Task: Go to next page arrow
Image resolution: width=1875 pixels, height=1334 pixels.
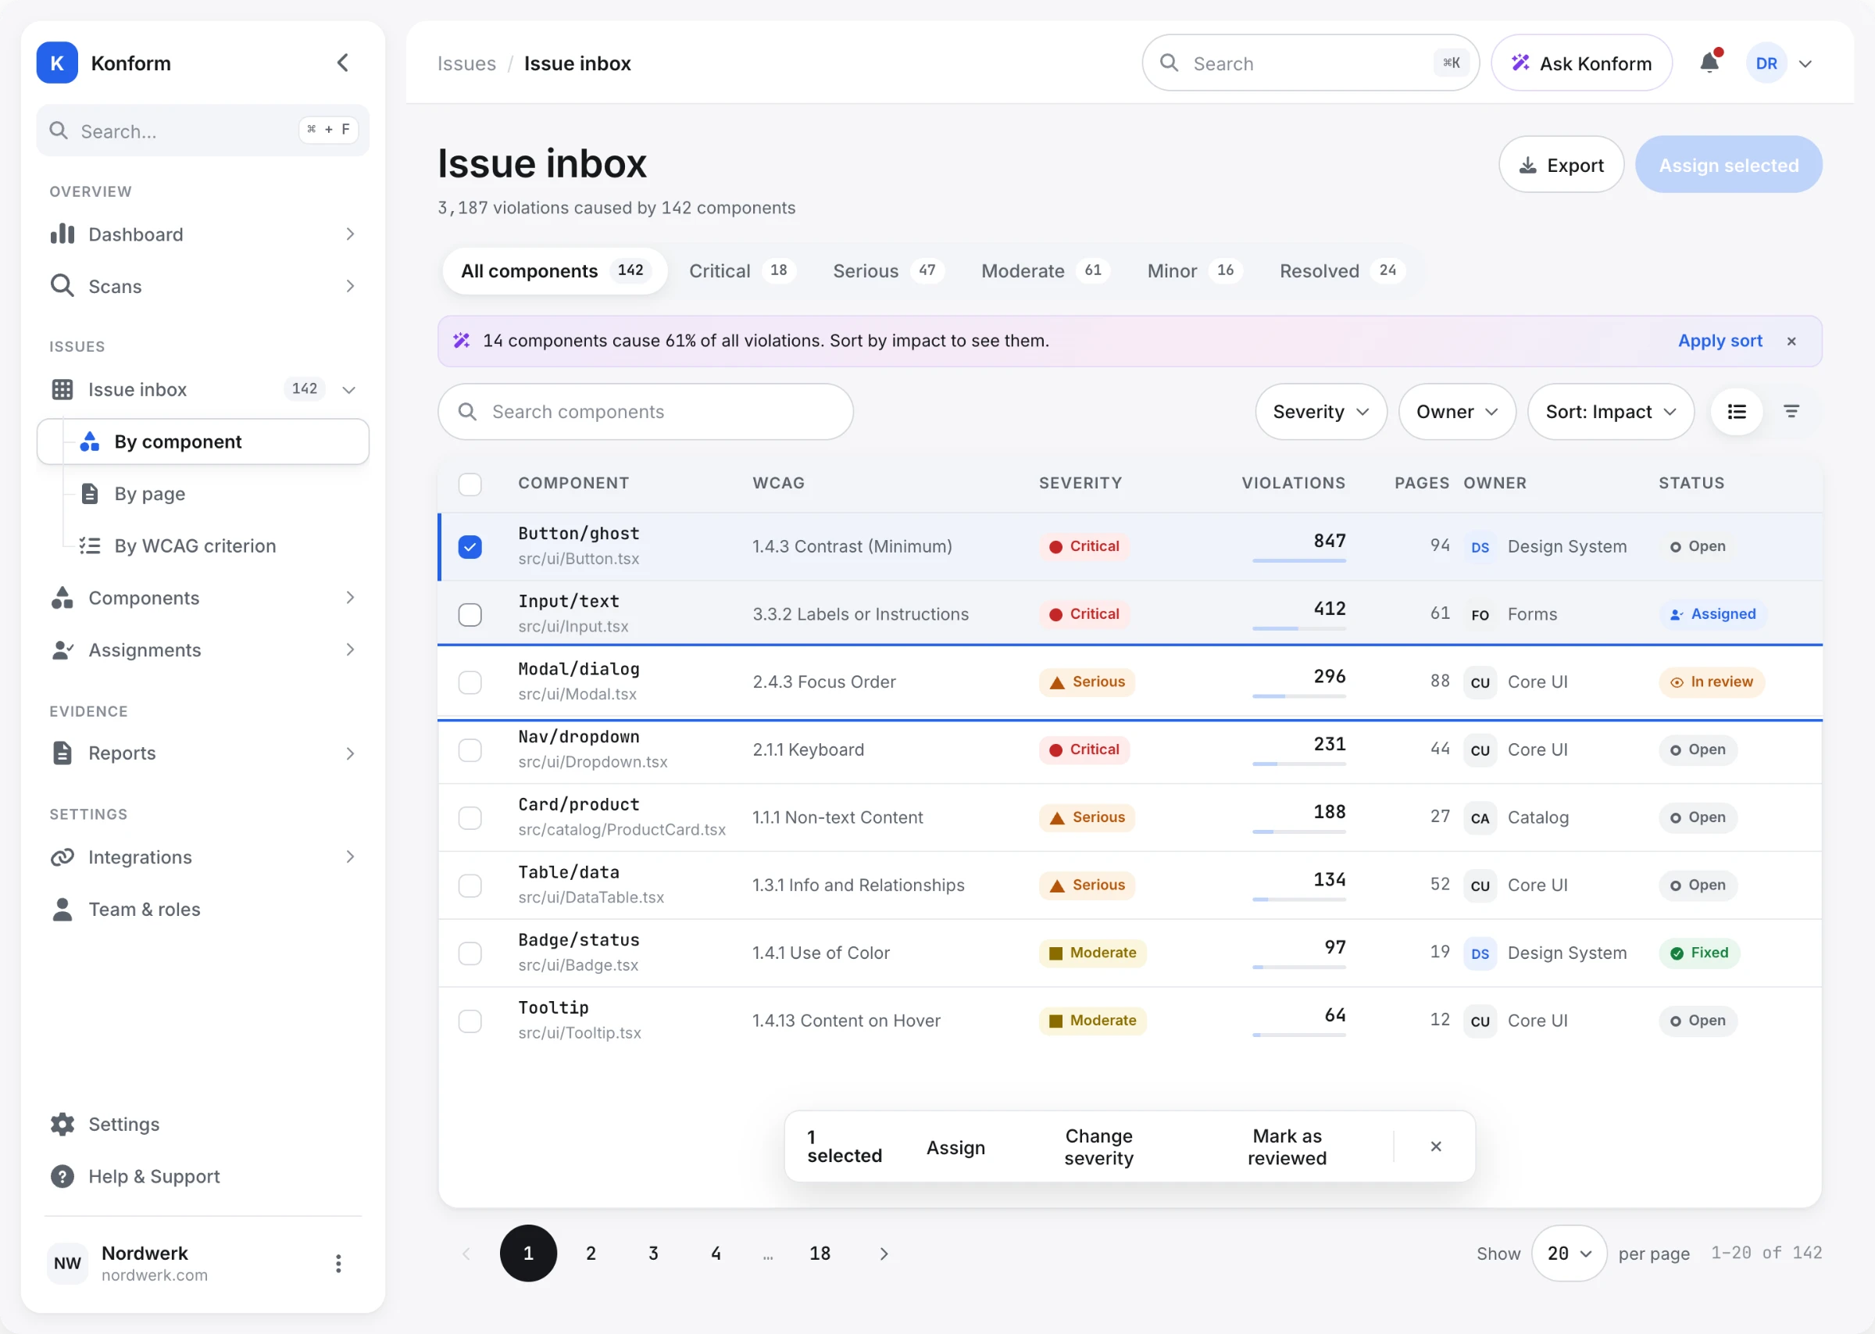Action: point(884,1253)
